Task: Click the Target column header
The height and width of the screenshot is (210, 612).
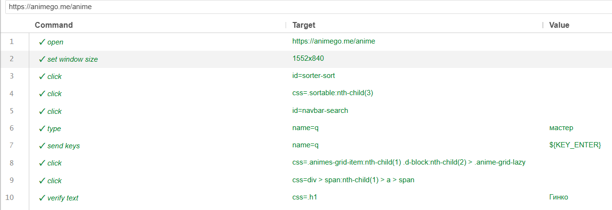Action: [x=304, y=25]
